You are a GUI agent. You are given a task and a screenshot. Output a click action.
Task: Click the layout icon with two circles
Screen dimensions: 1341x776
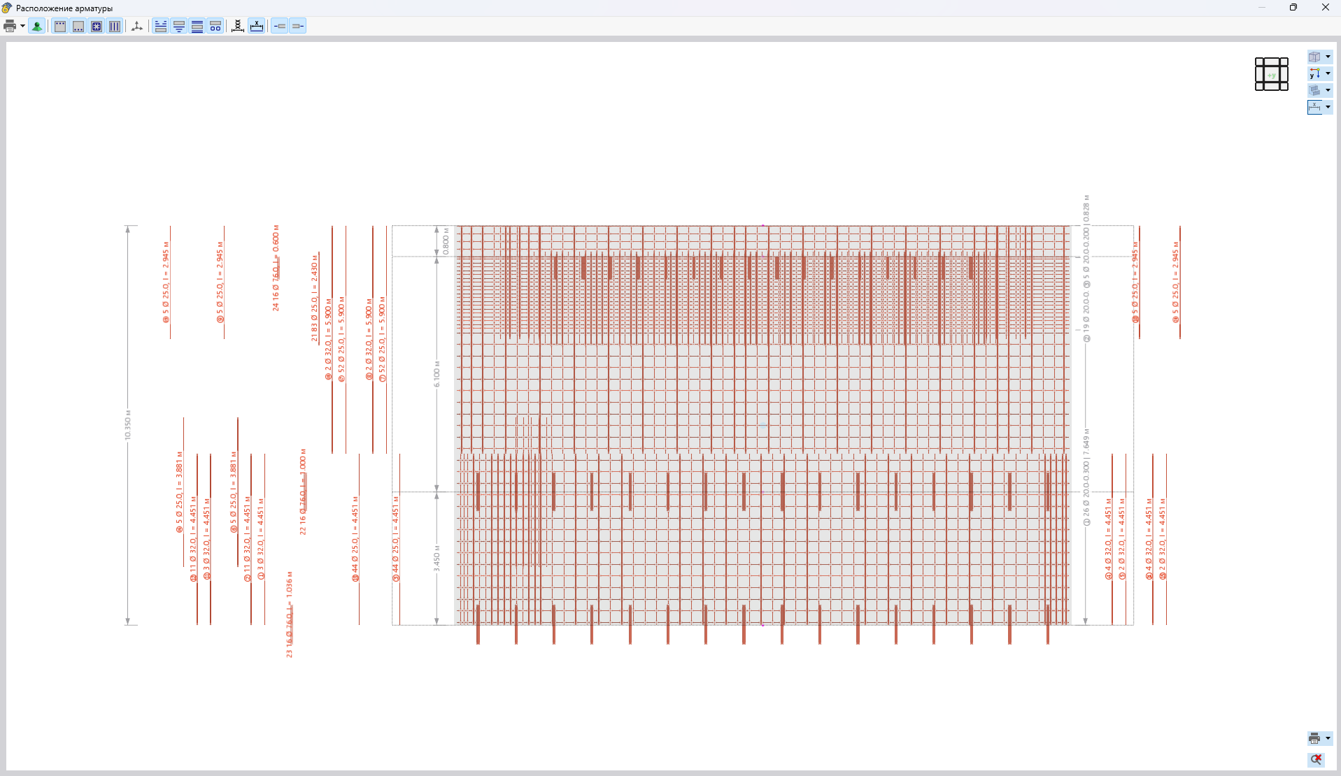[215, 27]
